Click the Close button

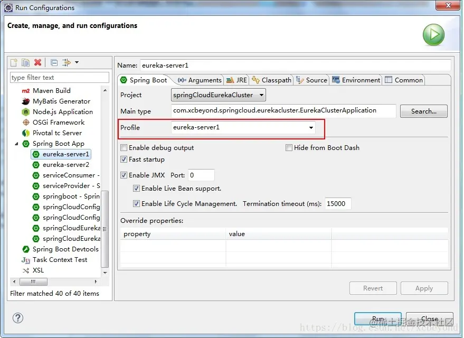click(x=429, y=319)
